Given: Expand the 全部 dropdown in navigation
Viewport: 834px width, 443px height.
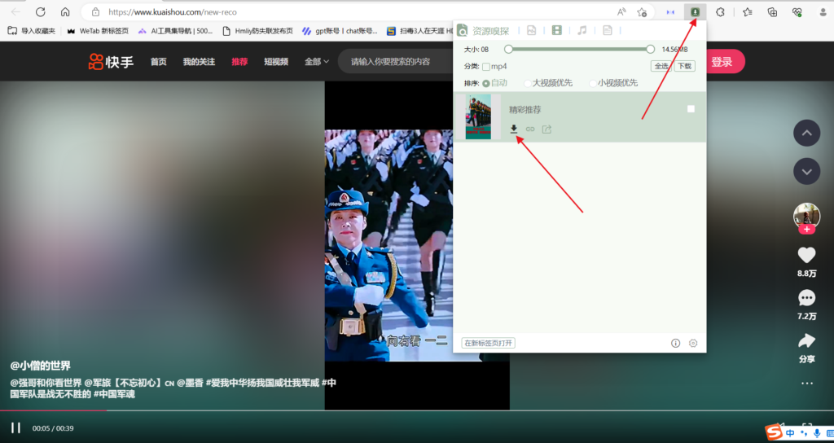Looking at the screenshot, I should point(317,62).
